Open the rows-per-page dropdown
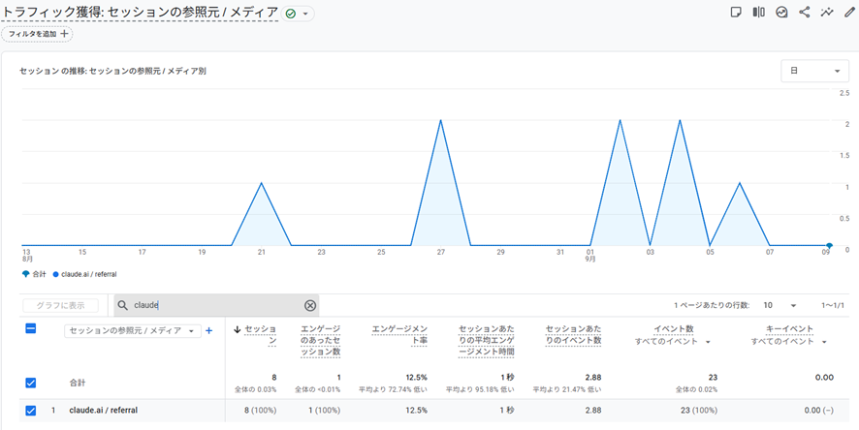Screen dimensions: 859x430 (x=779, y=305)
